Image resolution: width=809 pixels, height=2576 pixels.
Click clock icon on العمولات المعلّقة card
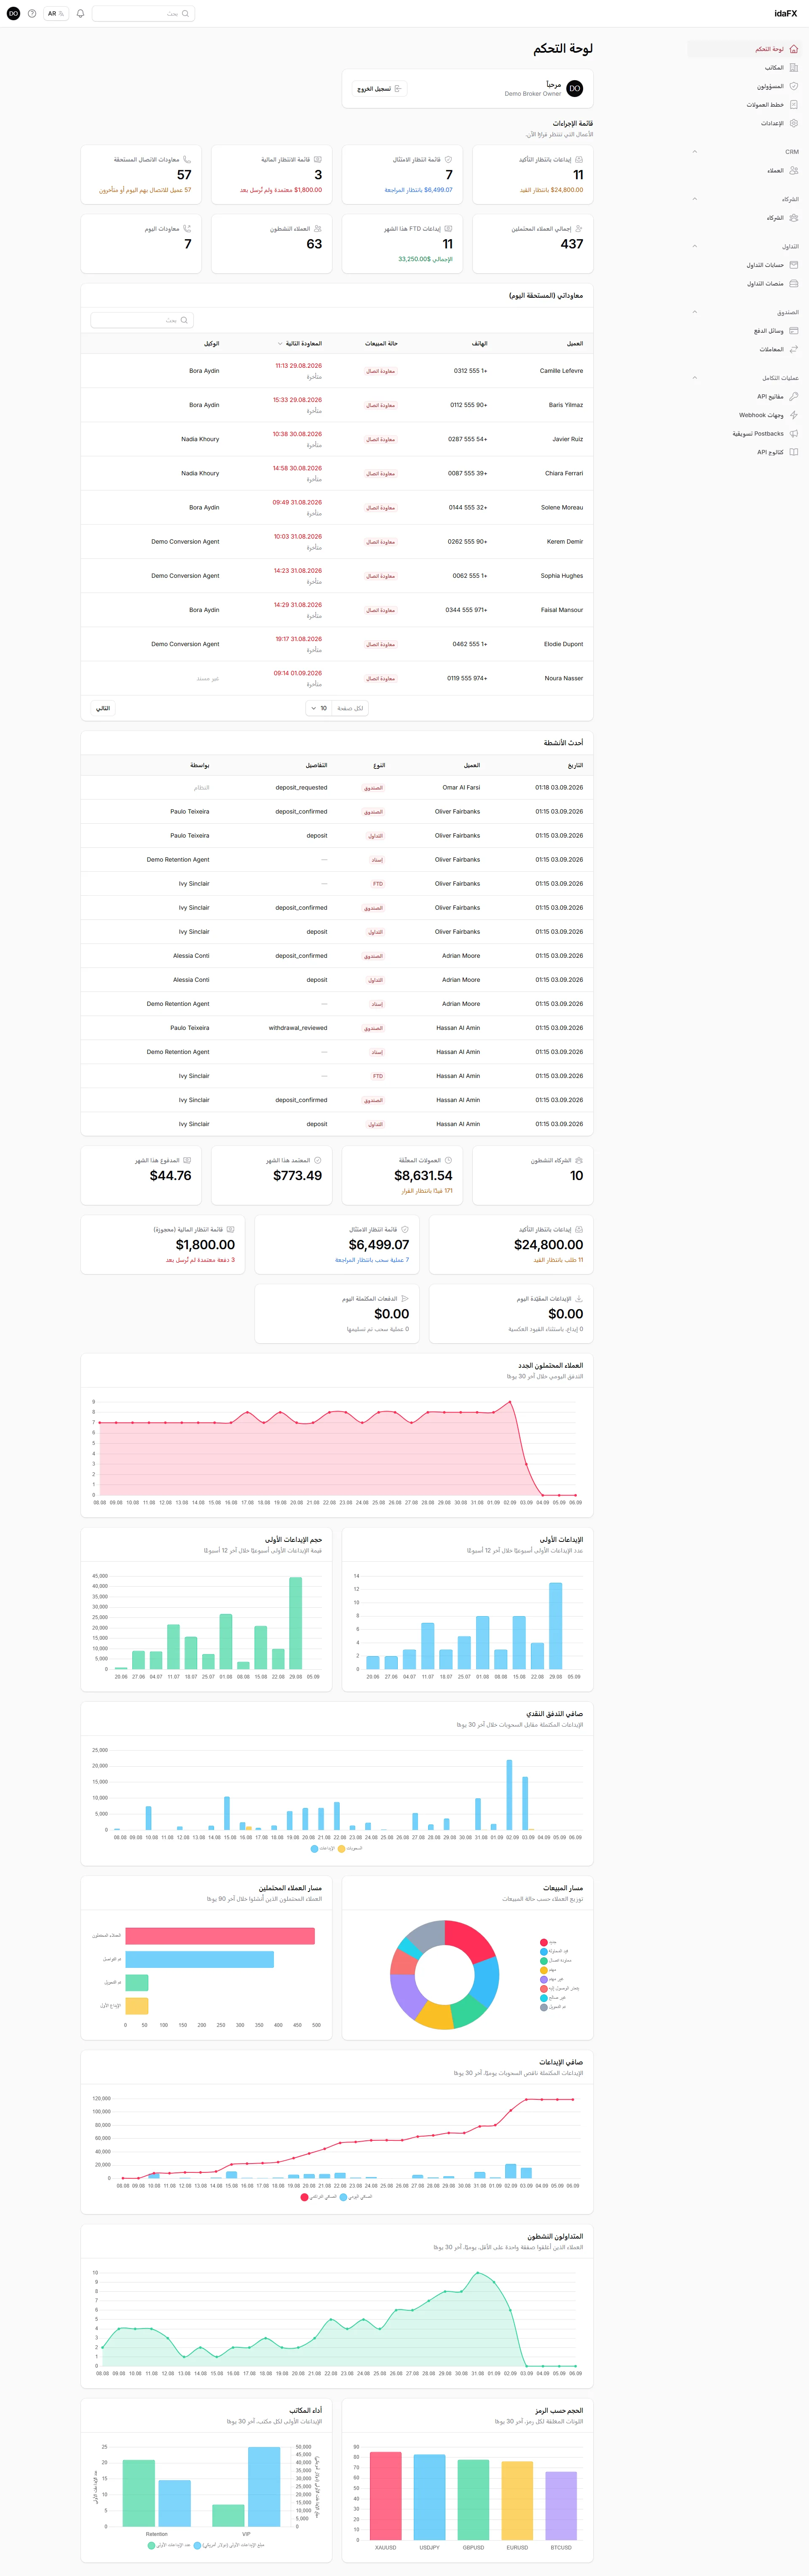click(x=448, y=1160)
